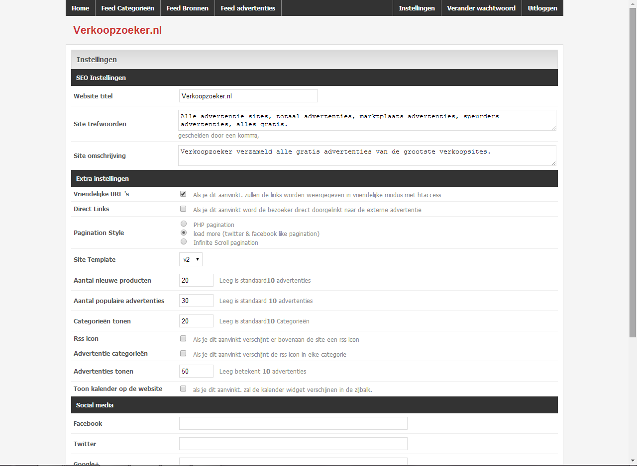The height and width of the screenshot is (466, 637).
Task: Click Uitloggen to log out
Action: coord(542,8)
